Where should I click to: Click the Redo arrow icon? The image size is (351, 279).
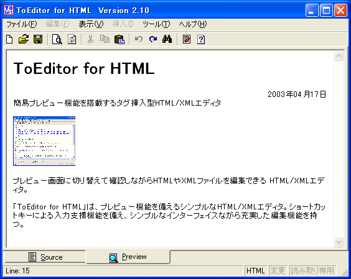click(x=153, y=39)
